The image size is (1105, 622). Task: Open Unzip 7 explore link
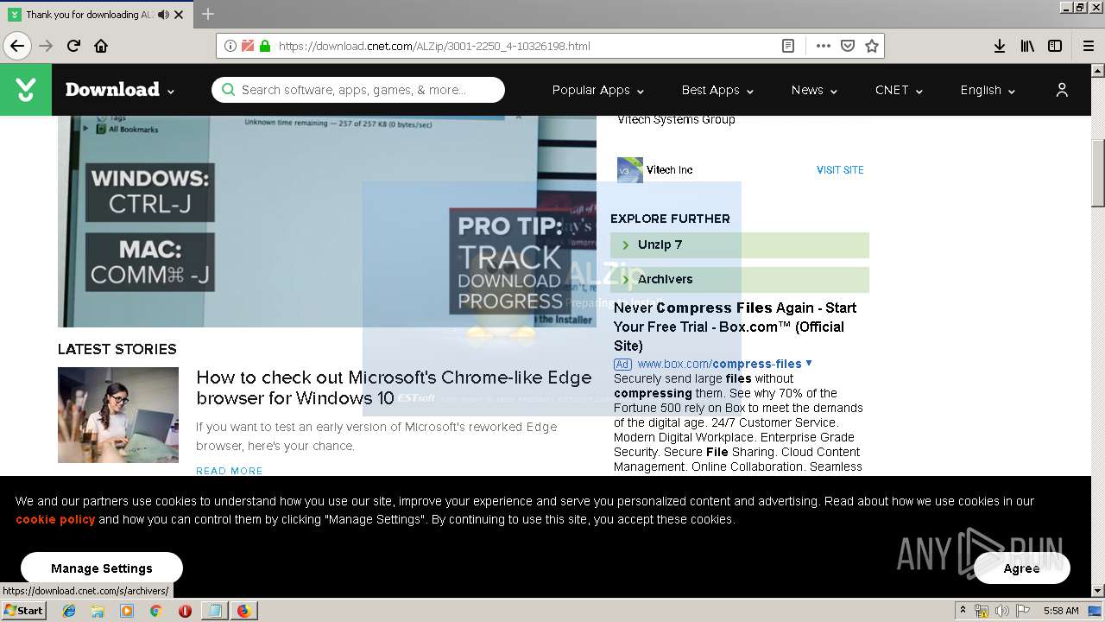[x=740, y=245]
